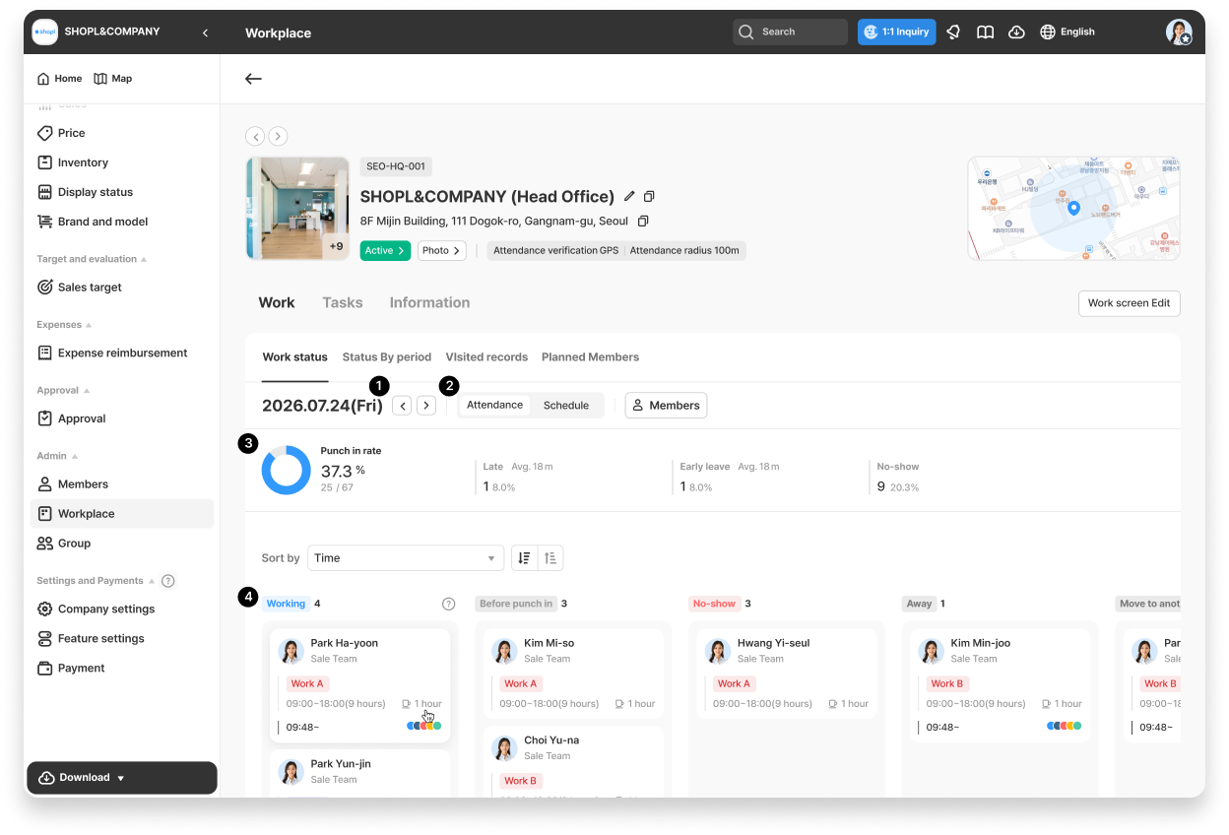
Task: Click the Photo button
Action: pyautogui.click(x=441, y=251)
